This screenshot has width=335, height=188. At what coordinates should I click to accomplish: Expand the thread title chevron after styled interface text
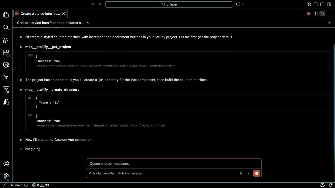tap(88, 23)
